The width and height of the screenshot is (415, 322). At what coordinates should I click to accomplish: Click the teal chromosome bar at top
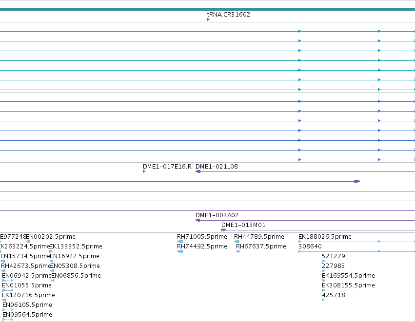pyautogui.click(x=208, y=9)
